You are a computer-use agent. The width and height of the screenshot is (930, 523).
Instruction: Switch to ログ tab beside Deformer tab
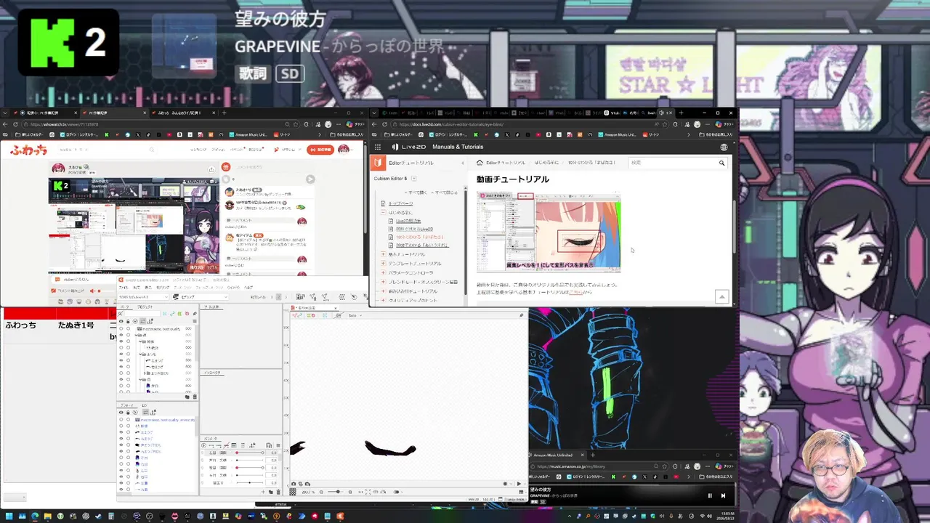click(x=145, y=405)
